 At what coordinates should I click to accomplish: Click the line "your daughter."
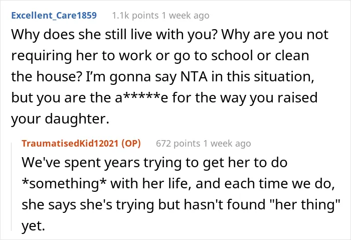tap(60, 119)
